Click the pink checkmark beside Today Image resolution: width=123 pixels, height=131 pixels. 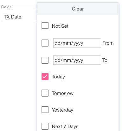click(x=45, y=76)
